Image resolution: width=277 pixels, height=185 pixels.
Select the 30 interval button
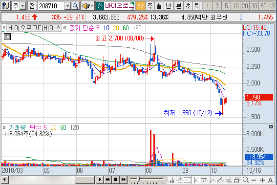254,6
